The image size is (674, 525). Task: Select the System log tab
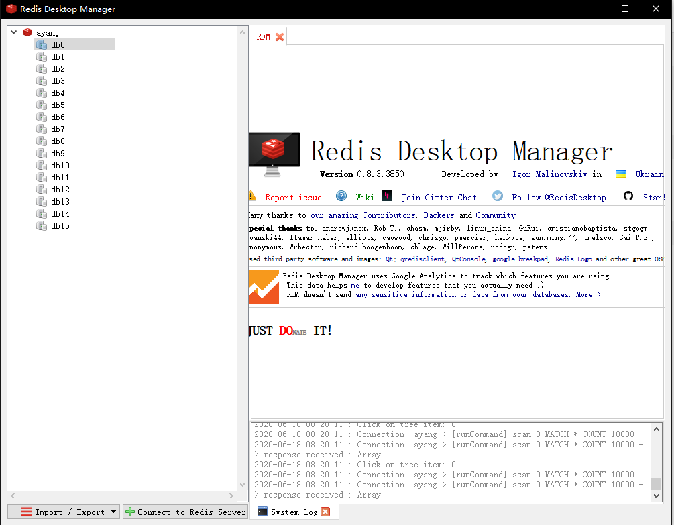[296, 512]
